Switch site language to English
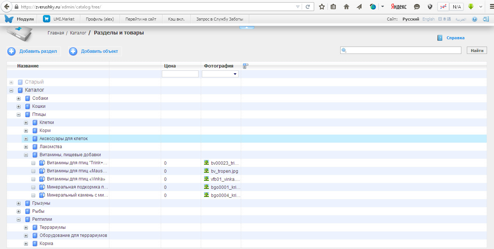This screenshot has width=494, height=249. point(428,19)
